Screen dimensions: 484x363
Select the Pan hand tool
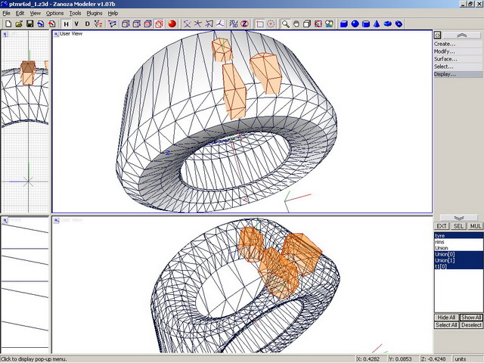[296, 24]
